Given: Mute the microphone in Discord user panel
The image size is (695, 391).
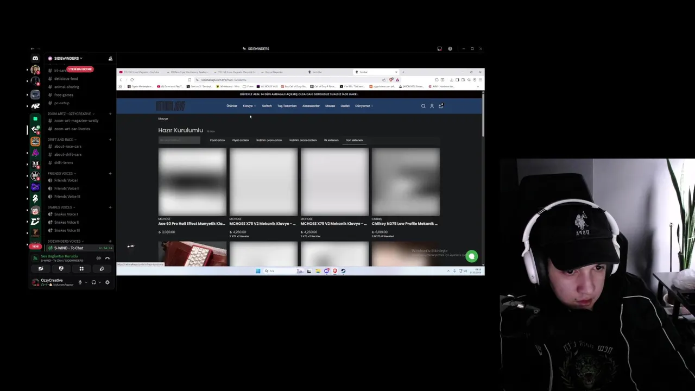Looking at the screenshot, I should (x=80, y=282).
